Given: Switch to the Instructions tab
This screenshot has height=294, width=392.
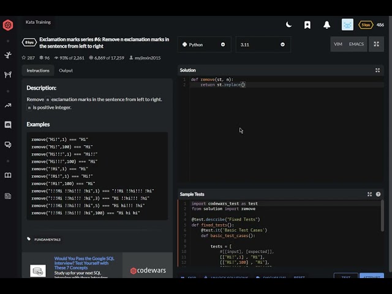Looking at the screenshot, I should [38, 70].
